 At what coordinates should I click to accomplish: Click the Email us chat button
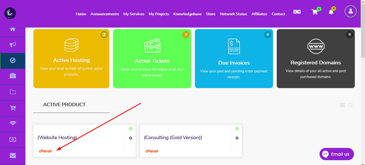(x=337, y=154)
